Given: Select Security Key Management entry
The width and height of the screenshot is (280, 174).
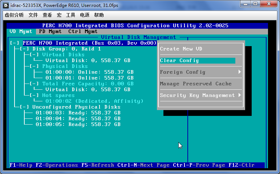Looking at the screenshot, I should [197, 96].
